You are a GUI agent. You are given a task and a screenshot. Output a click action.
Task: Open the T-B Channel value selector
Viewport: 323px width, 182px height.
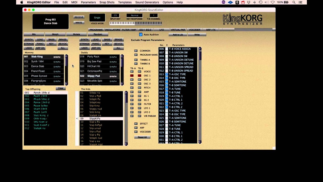pos(153,15)
